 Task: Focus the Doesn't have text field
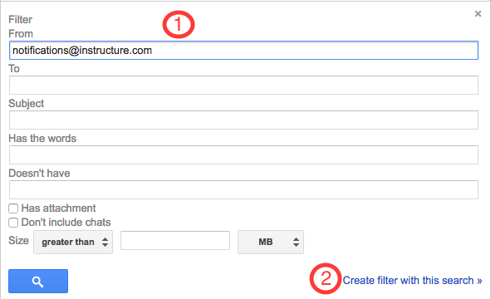point(243,189)
